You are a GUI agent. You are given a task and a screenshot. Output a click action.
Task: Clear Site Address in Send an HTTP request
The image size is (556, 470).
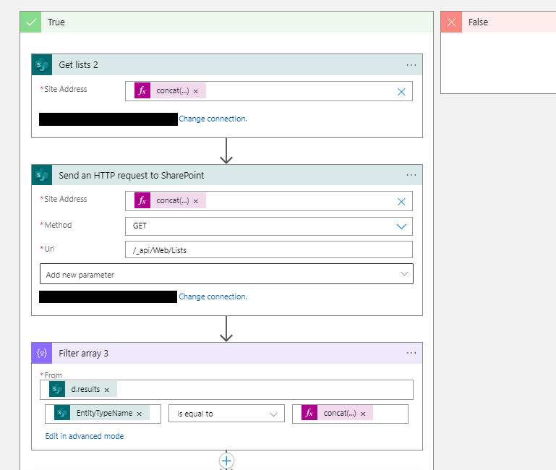pyautogui.click(x=401, y=202)
